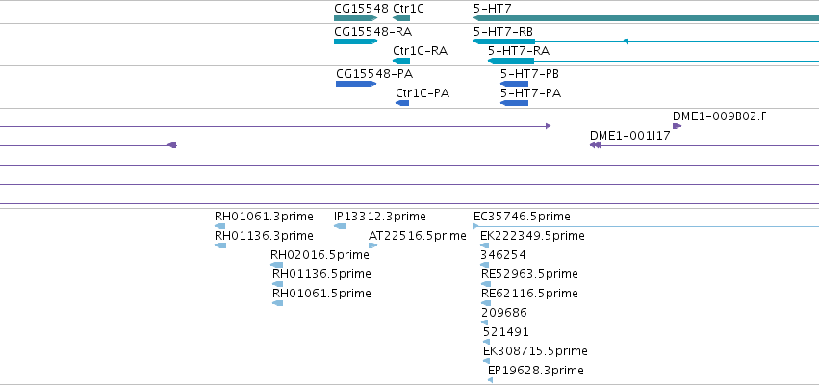Select the CG15548 gene arrow glyph
Screen dimensions: 819x385
click(x=355, y=18)
